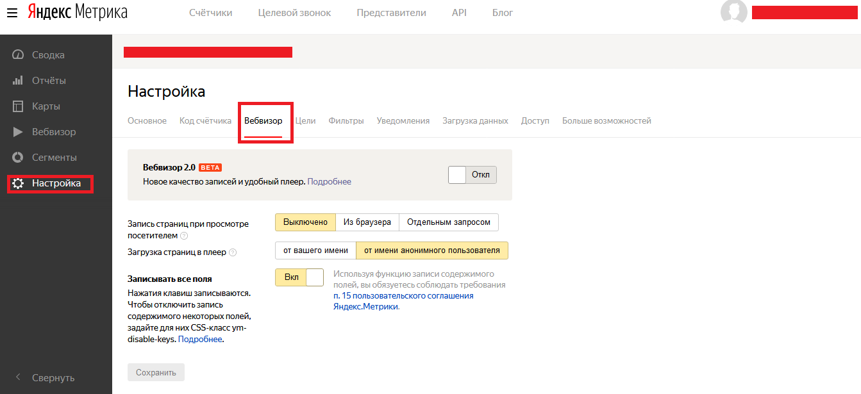Go to Отчёты in the sidebar

(x=49, y=81)
